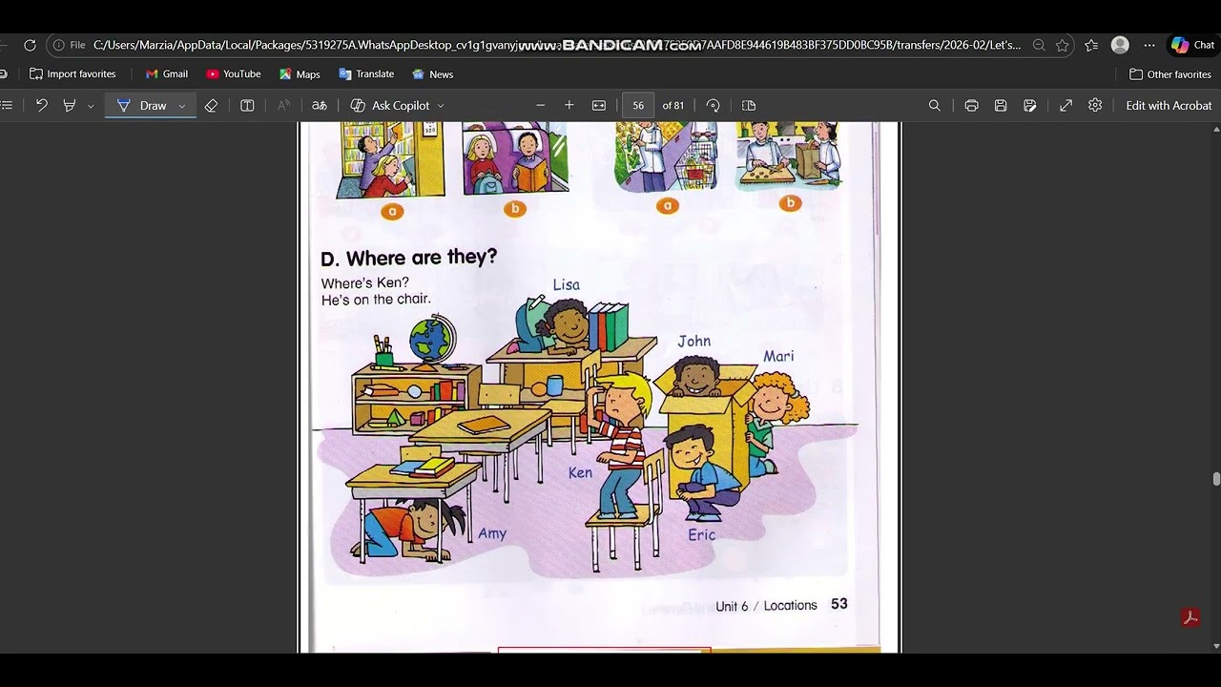This screenshot has width=1221, height=687.
Task: Open Import favorites bookmark
Action: click(72, 74)
